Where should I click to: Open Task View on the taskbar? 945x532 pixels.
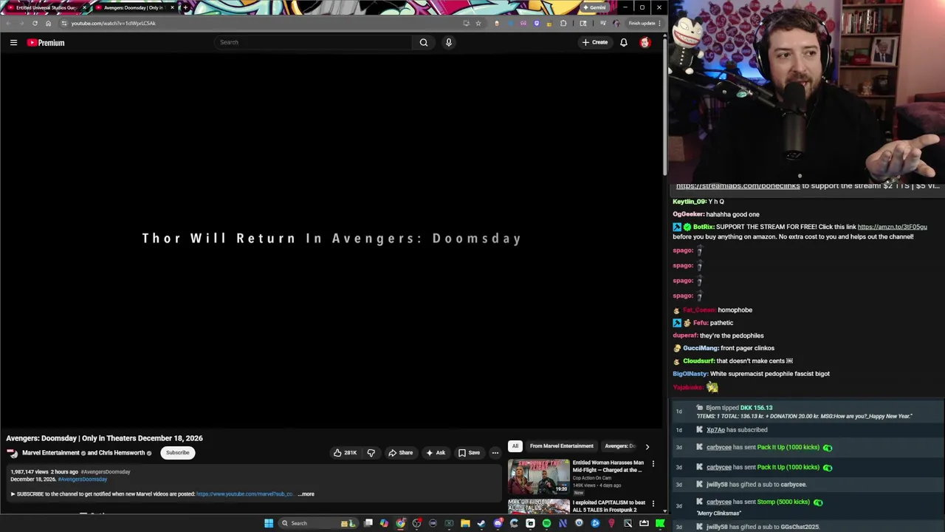[x=368, y=523]
